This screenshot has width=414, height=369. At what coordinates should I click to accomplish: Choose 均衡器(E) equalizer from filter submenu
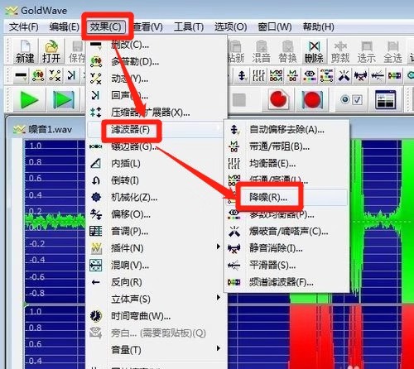tap(287, 163)
